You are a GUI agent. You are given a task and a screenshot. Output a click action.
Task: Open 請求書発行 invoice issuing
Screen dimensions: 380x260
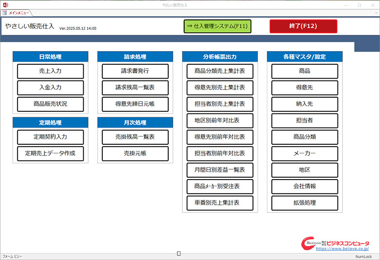(x=135, y=71)
